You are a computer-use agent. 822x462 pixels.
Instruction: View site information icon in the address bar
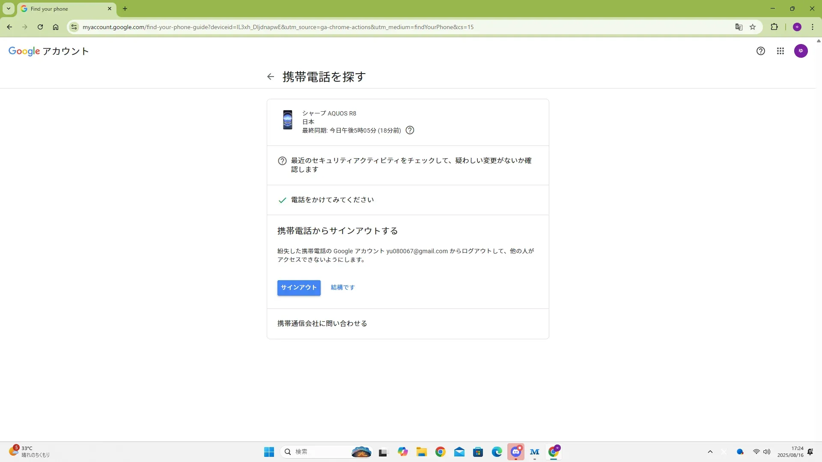pyautogui.click(x=74, y=27)
